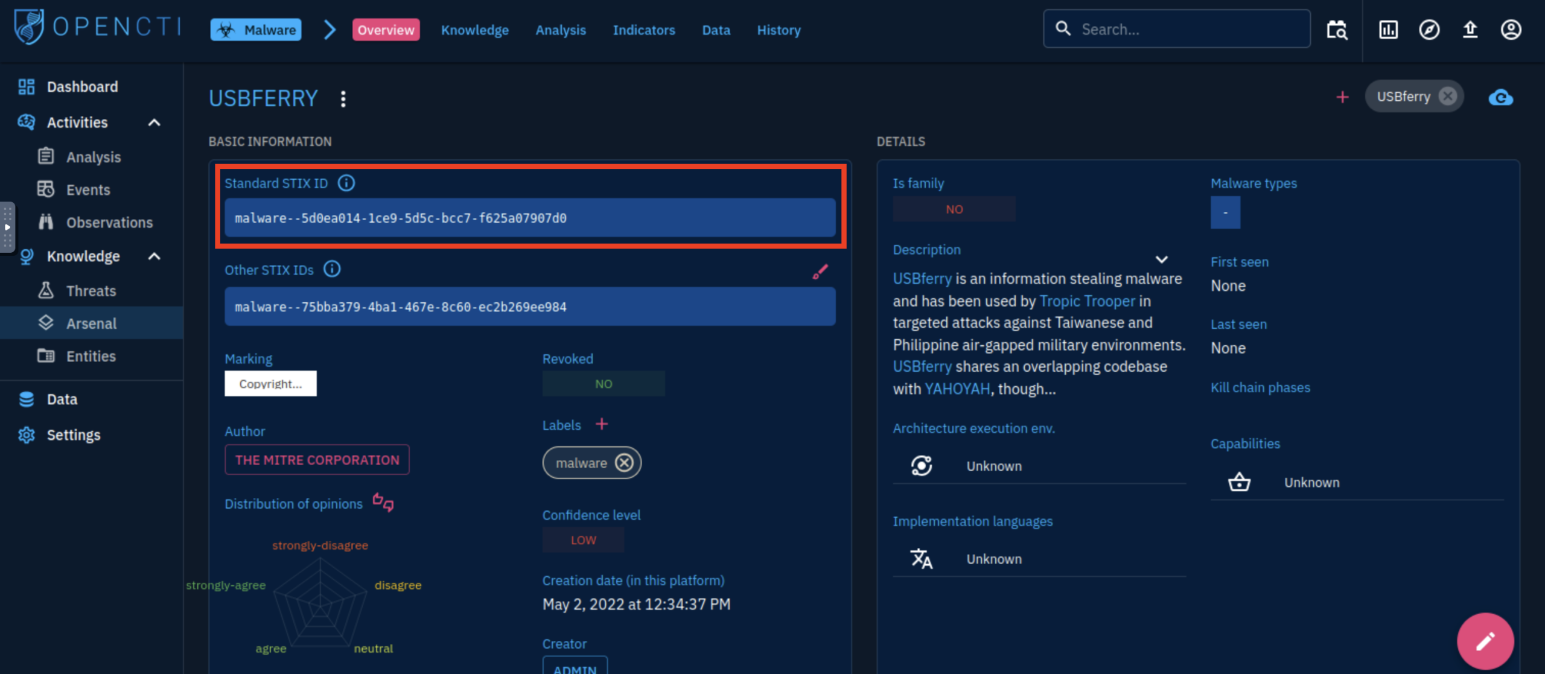
Task: Focus the Search input field
Action: [x=1177, y=29]
